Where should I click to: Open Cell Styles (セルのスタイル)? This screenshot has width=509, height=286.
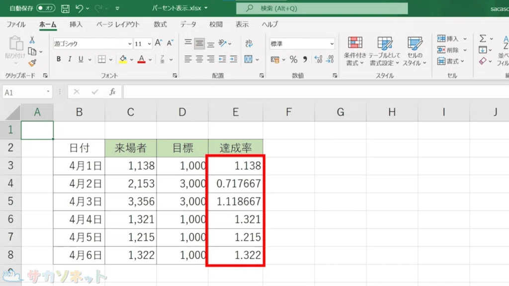coord(415,51)
